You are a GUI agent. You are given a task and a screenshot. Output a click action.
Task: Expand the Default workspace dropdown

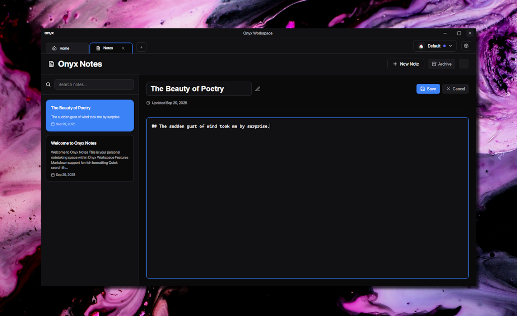pyautogui.click(x=450, y=46)
